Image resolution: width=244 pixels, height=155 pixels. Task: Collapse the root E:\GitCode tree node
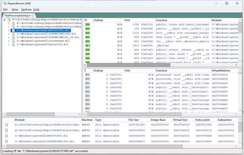4,20
